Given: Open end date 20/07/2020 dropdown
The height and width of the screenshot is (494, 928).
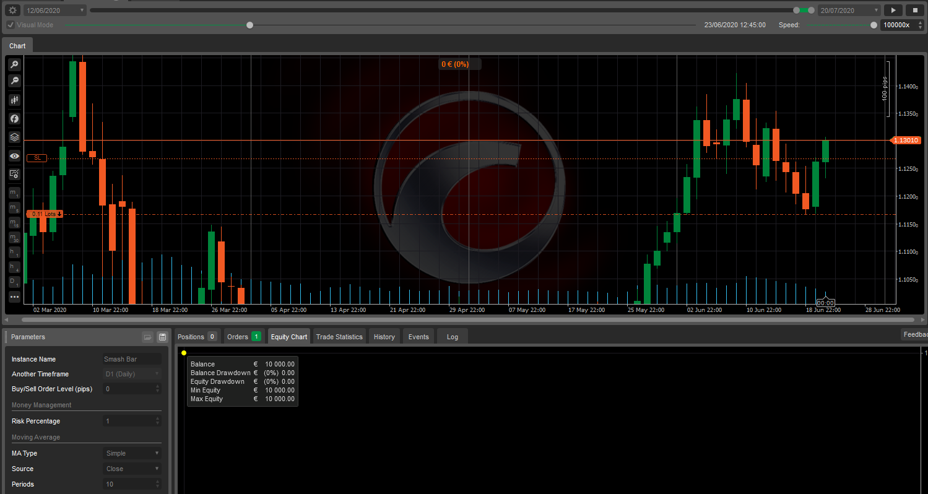Looking at the screenshot, I should (849, 10).
